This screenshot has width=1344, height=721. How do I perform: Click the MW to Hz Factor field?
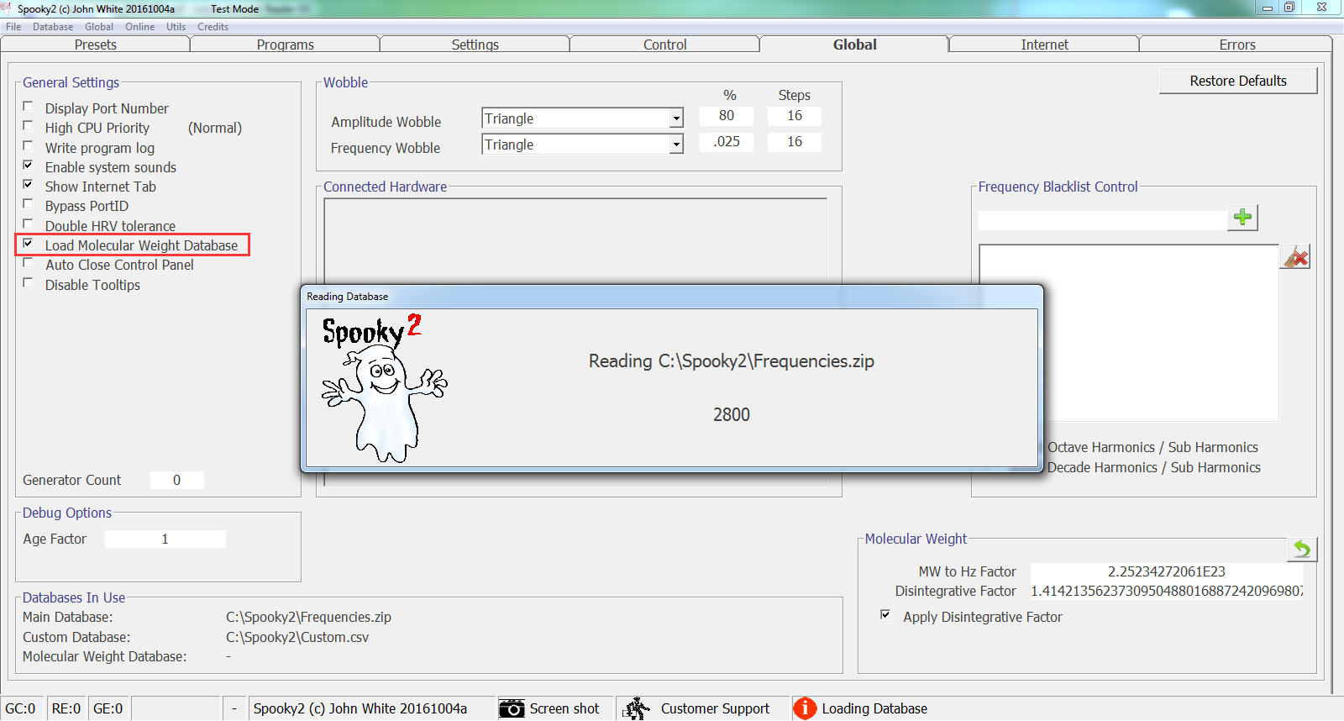pos(1167,571)
